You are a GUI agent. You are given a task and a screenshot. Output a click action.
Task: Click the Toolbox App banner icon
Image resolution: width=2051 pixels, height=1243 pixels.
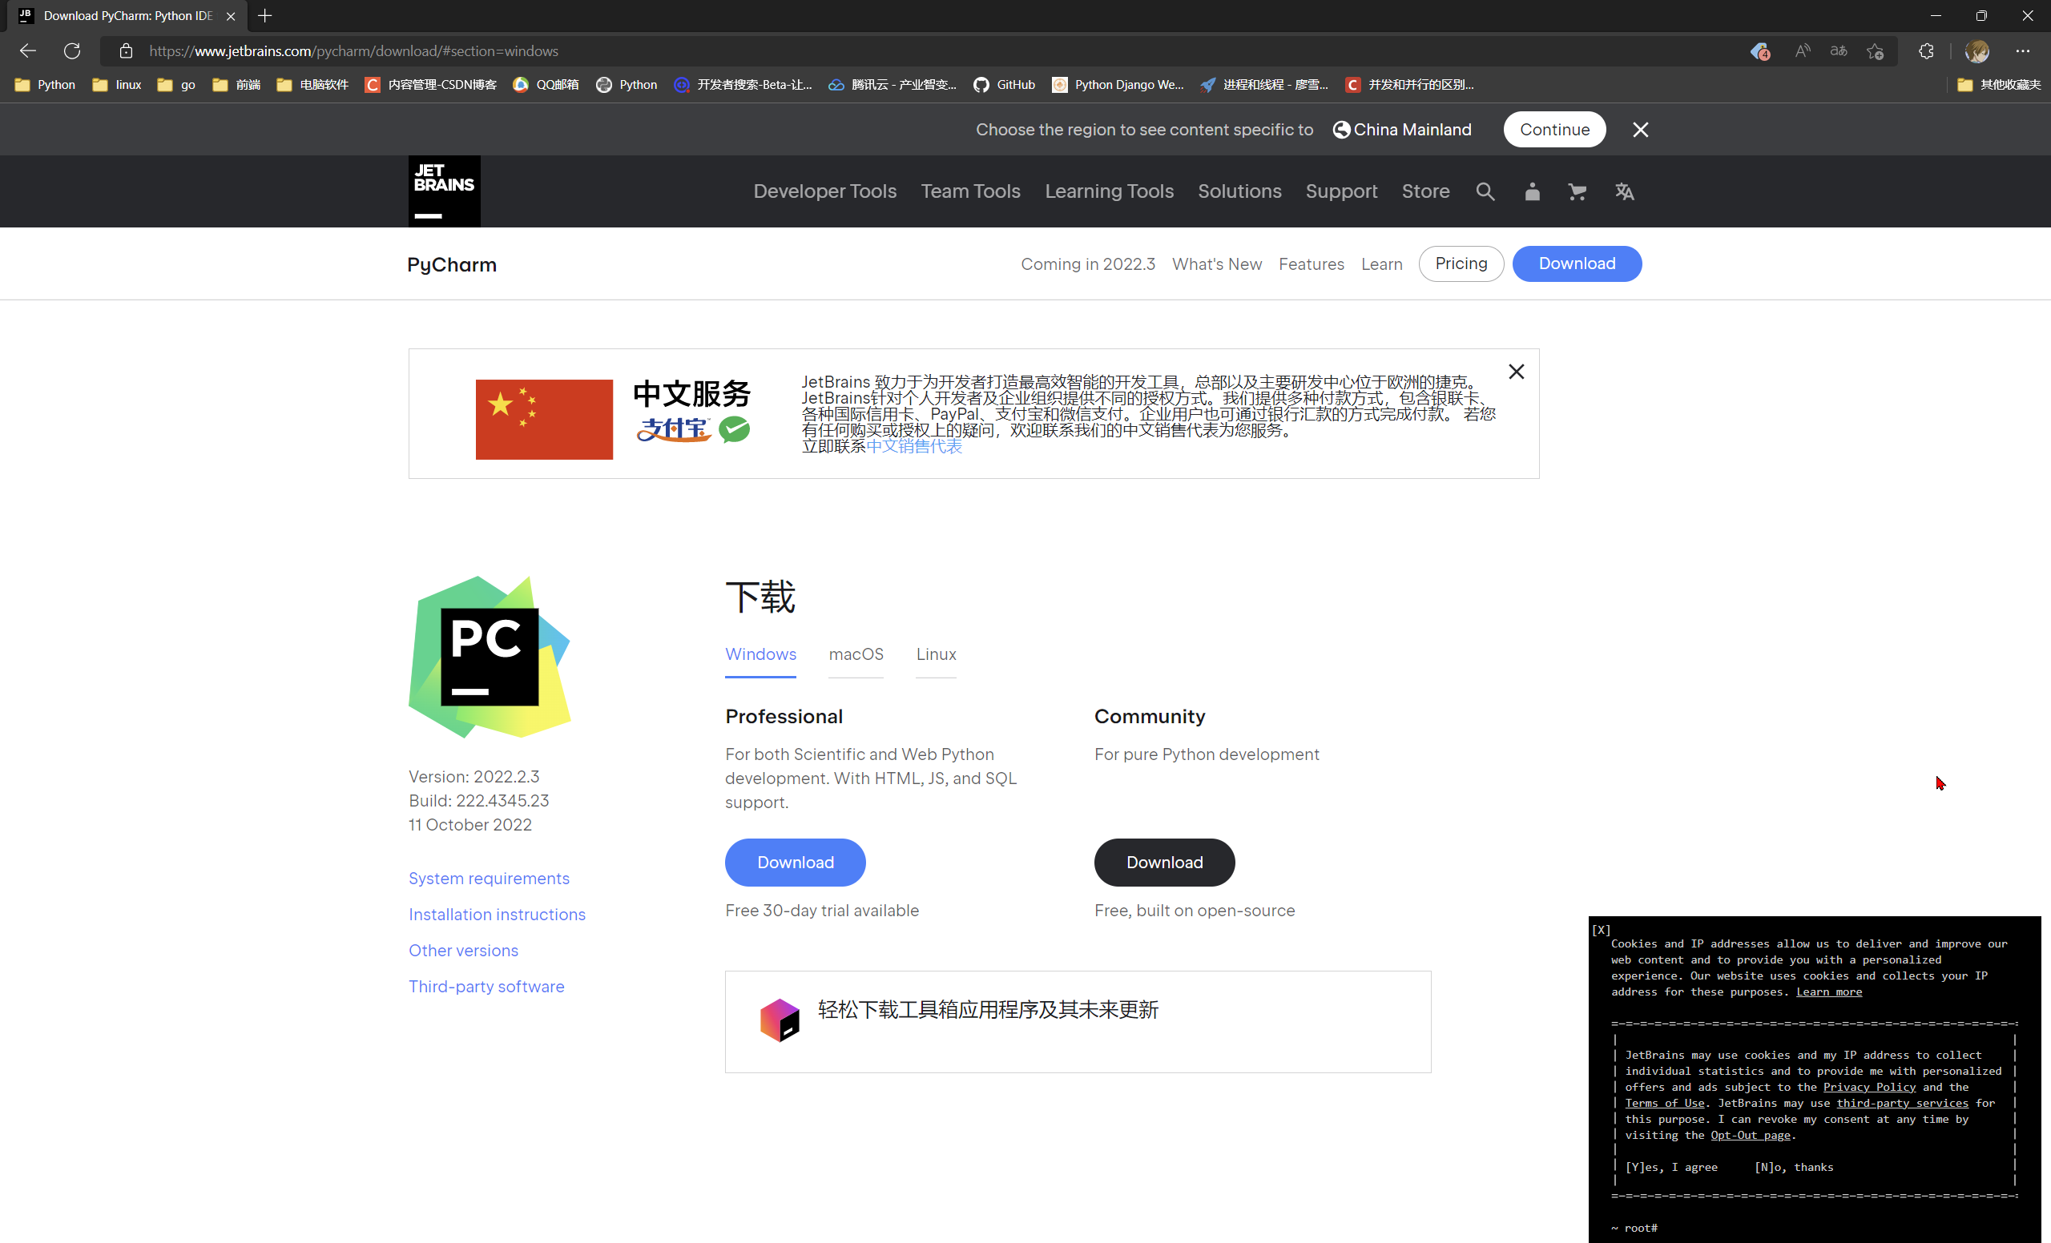779,1020
